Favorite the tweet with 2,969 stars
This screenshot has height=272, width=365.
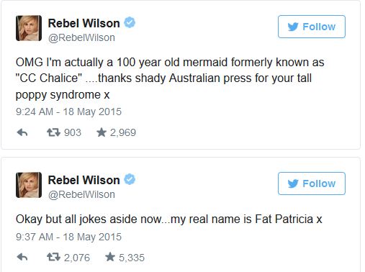[x=102, y=132]
